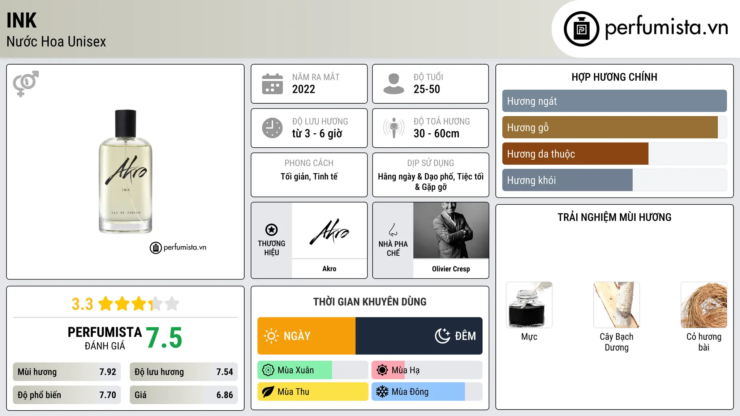The width and height of the screenshot is (740, 416).
Task: Click the sillage projection icon
Action: [x=394, y=128]
